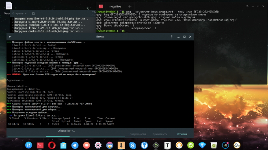The width and height of the screenshot is (268, 150).
Task: Click the new document icon beside Открыть
Action: 33,13
